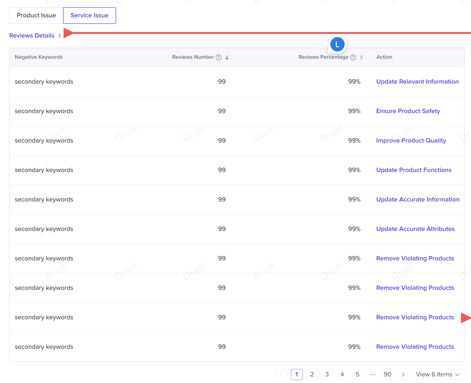Click previous page arrow in pagination

(x=281, y=374)
